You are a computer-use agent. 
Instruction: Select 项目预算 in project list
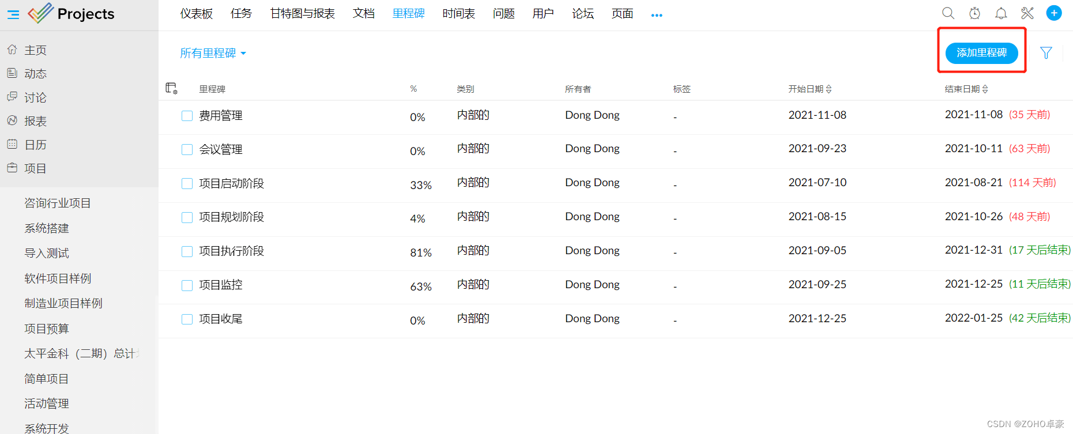(x=47, y=329)
